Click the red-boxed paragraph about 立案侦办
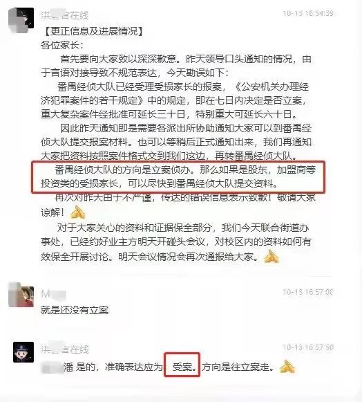This screenshot has width=362, height=402. coord(178,177)
